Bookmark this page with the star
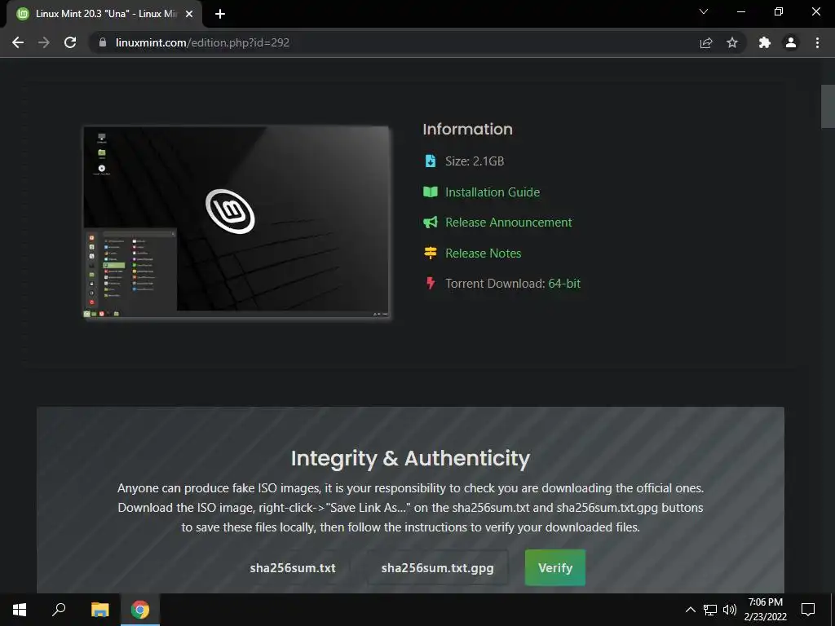This screenshot has height=626, width=835. click(x=732, y=42)
